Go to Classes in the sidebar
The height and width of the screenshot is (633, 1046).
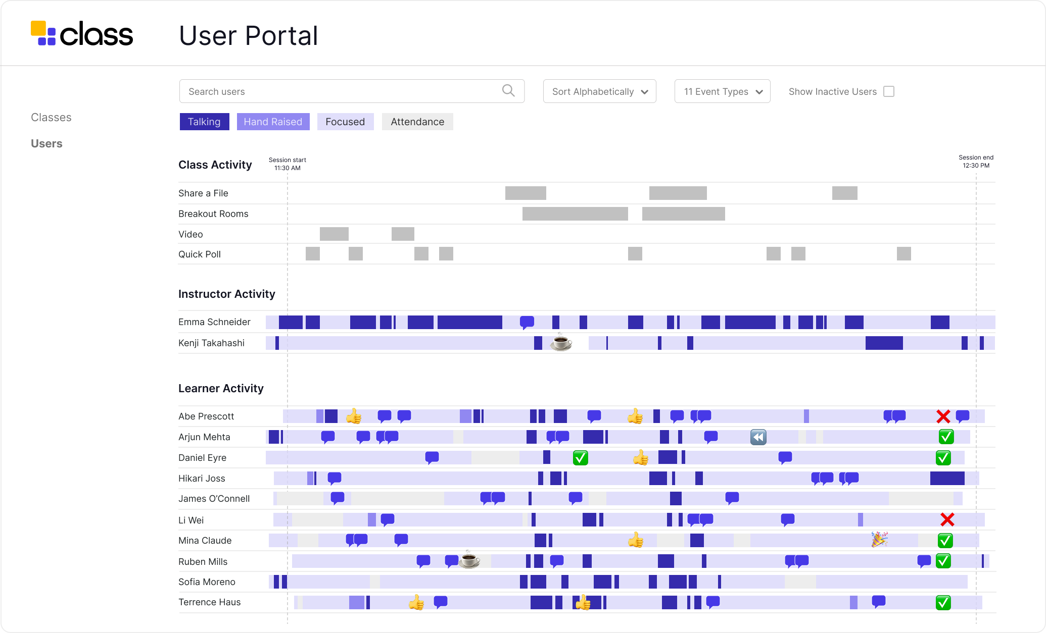pyautogui.click(x=51, y=117)
